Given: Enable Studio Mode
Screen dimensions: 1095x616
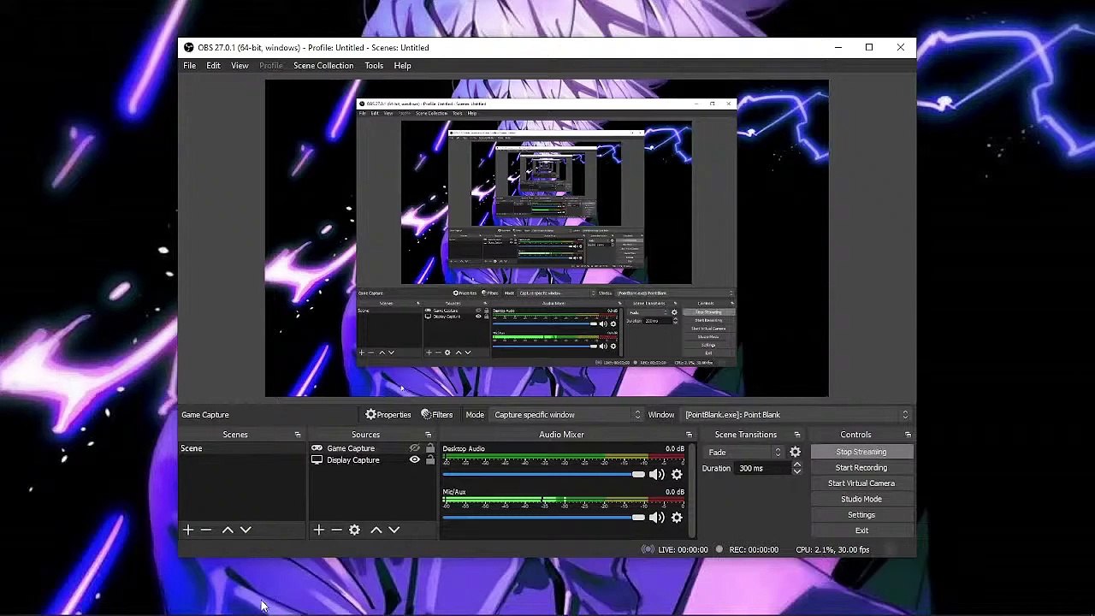Looking at the screenshot, I should coord(861,499).
